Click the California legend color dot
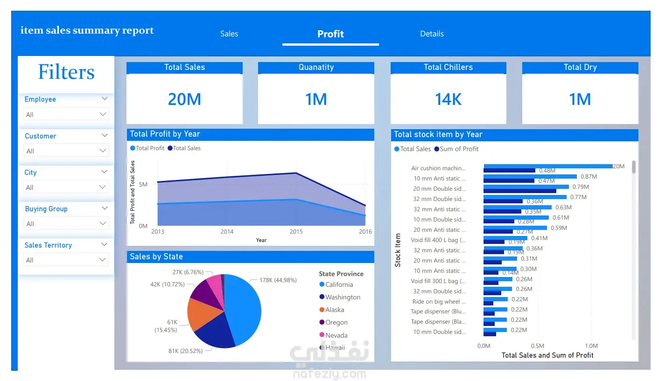The height and width of the screenshot is (381, 659). click(x=322, y=284)
